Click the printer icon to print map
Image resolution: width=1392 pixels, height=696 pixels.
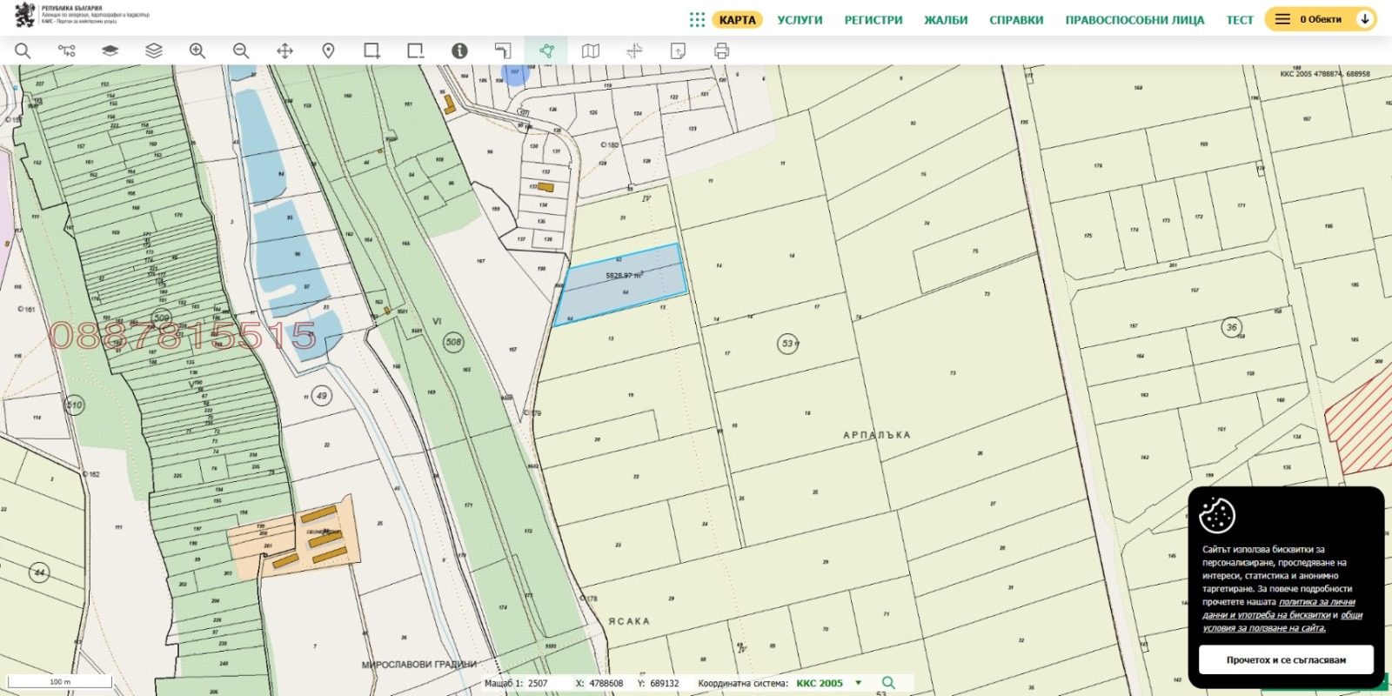click(x=721, y=51)
